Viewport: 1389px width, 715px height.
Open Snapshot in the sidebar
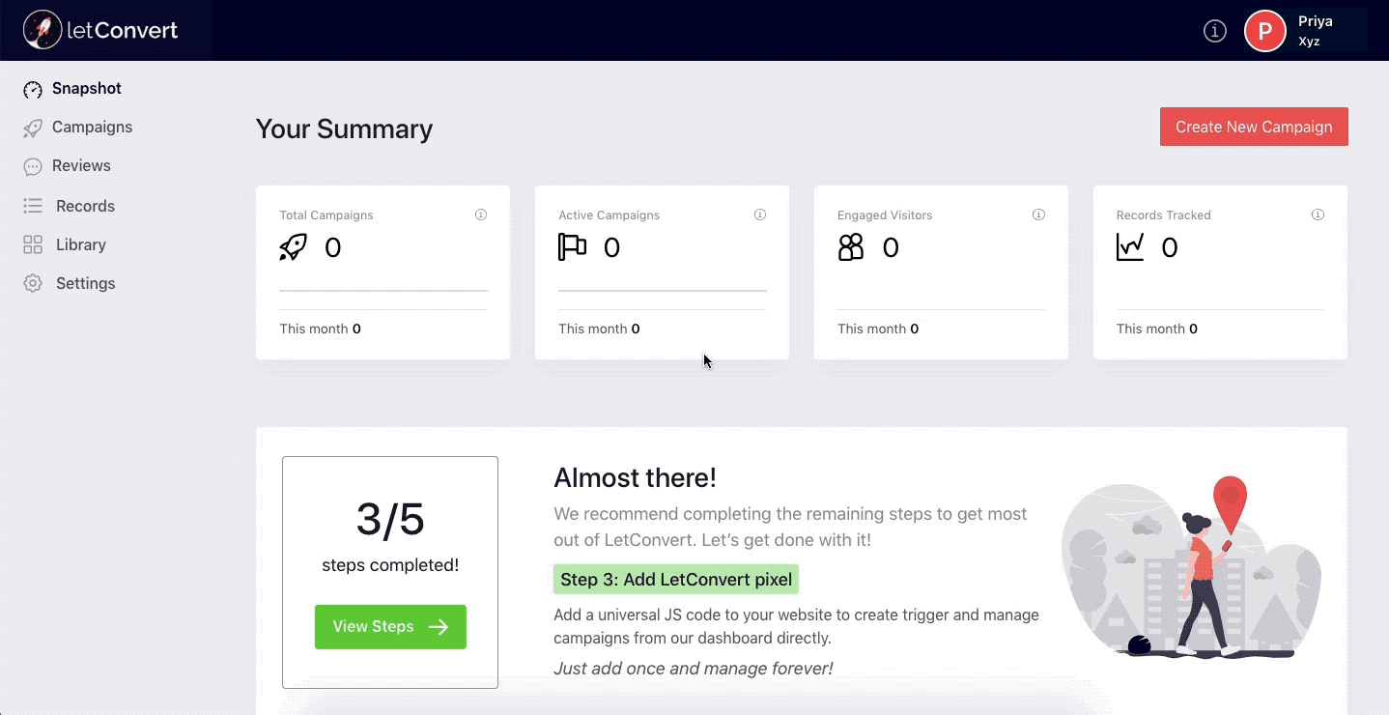pyautogui.click(x=86, y=89)
